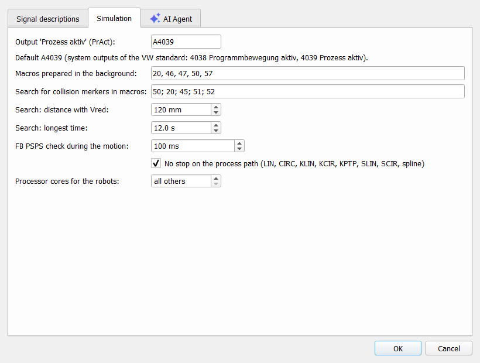Open the AI Agent tab

tap(171, 19)
